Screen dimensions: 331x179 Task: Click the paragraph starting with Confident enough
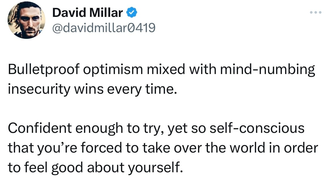pos(163,148)
